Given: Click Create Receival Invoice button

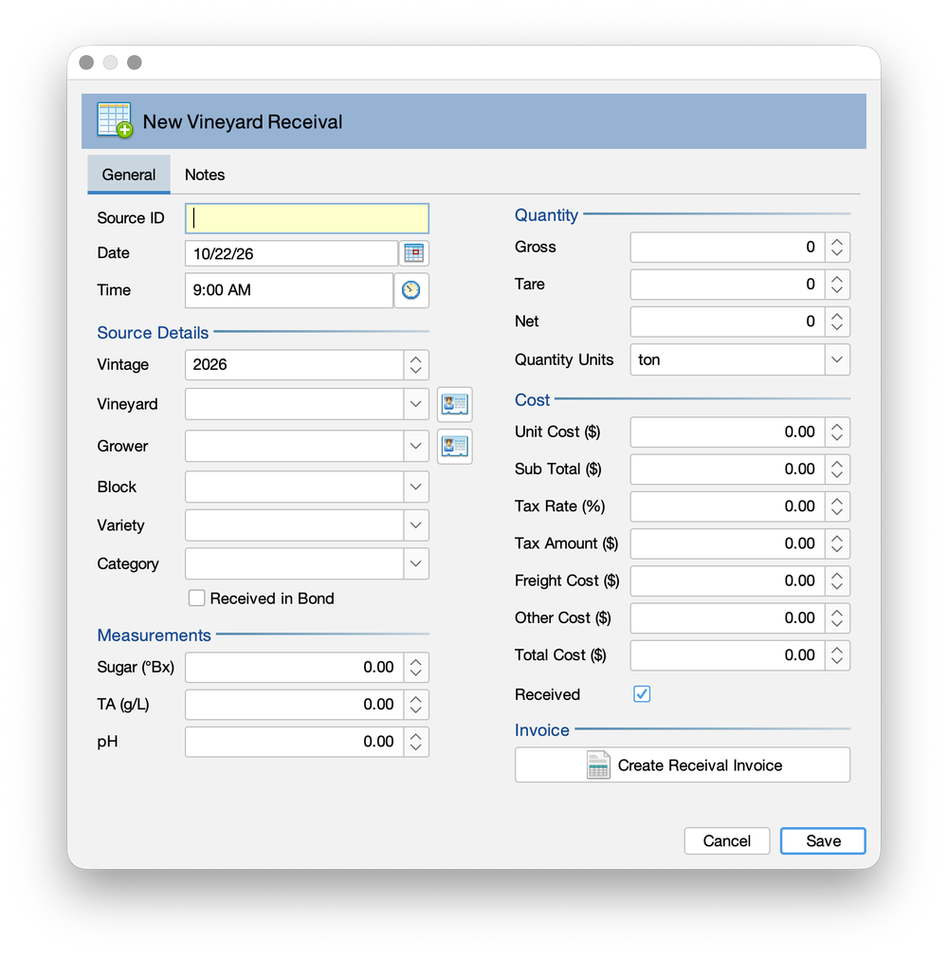Looking at the screenshot, I should (683, 765).
